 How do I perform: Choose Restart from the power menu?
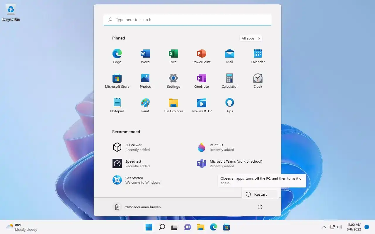260,194
